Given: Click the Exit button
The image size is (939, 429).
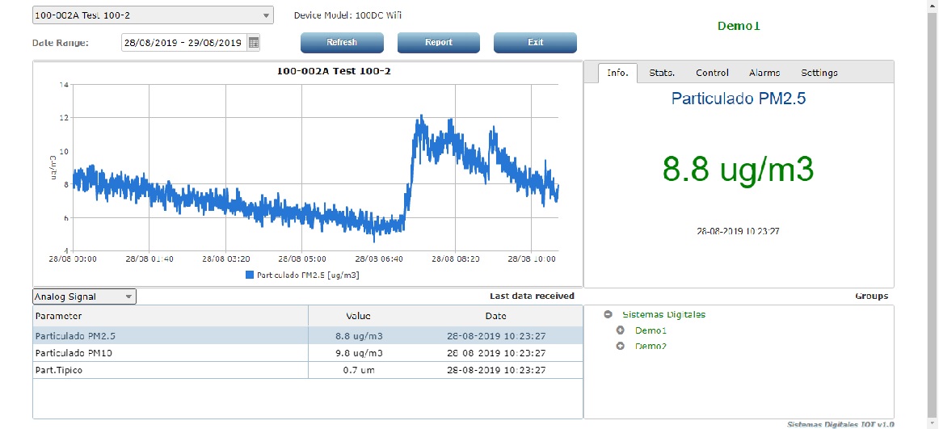Looking at the screenshot, I should coord(535,42).
